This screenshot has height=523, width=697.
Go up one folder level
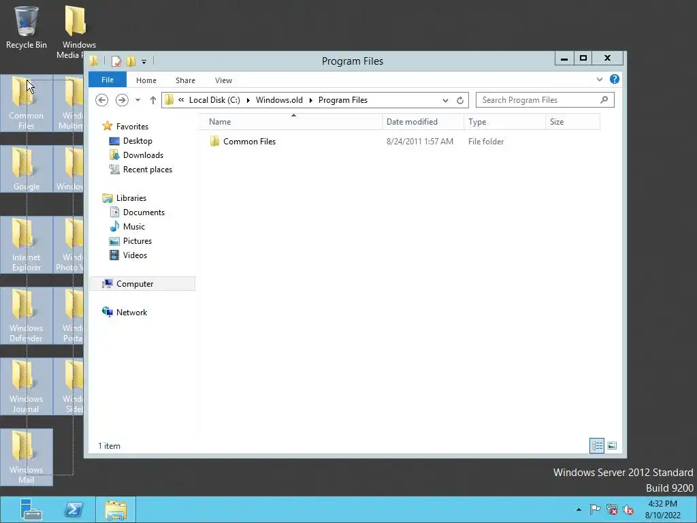tap(153, 100)
